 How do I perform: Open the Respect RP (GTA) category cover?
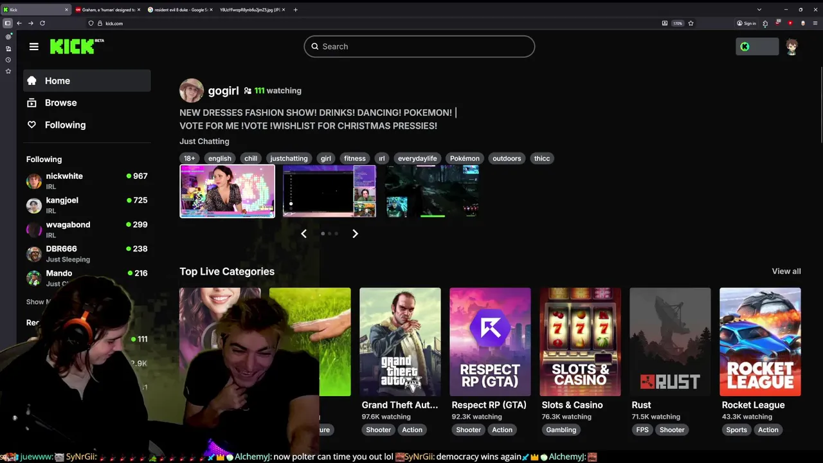(x=490, y=341)
